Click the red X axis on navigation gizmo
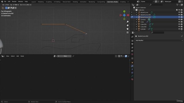The image size is (184, 103). click(x=128, y=15)
